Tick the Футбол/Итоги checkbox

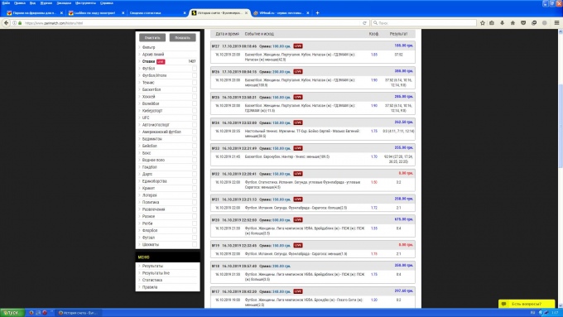195,75
